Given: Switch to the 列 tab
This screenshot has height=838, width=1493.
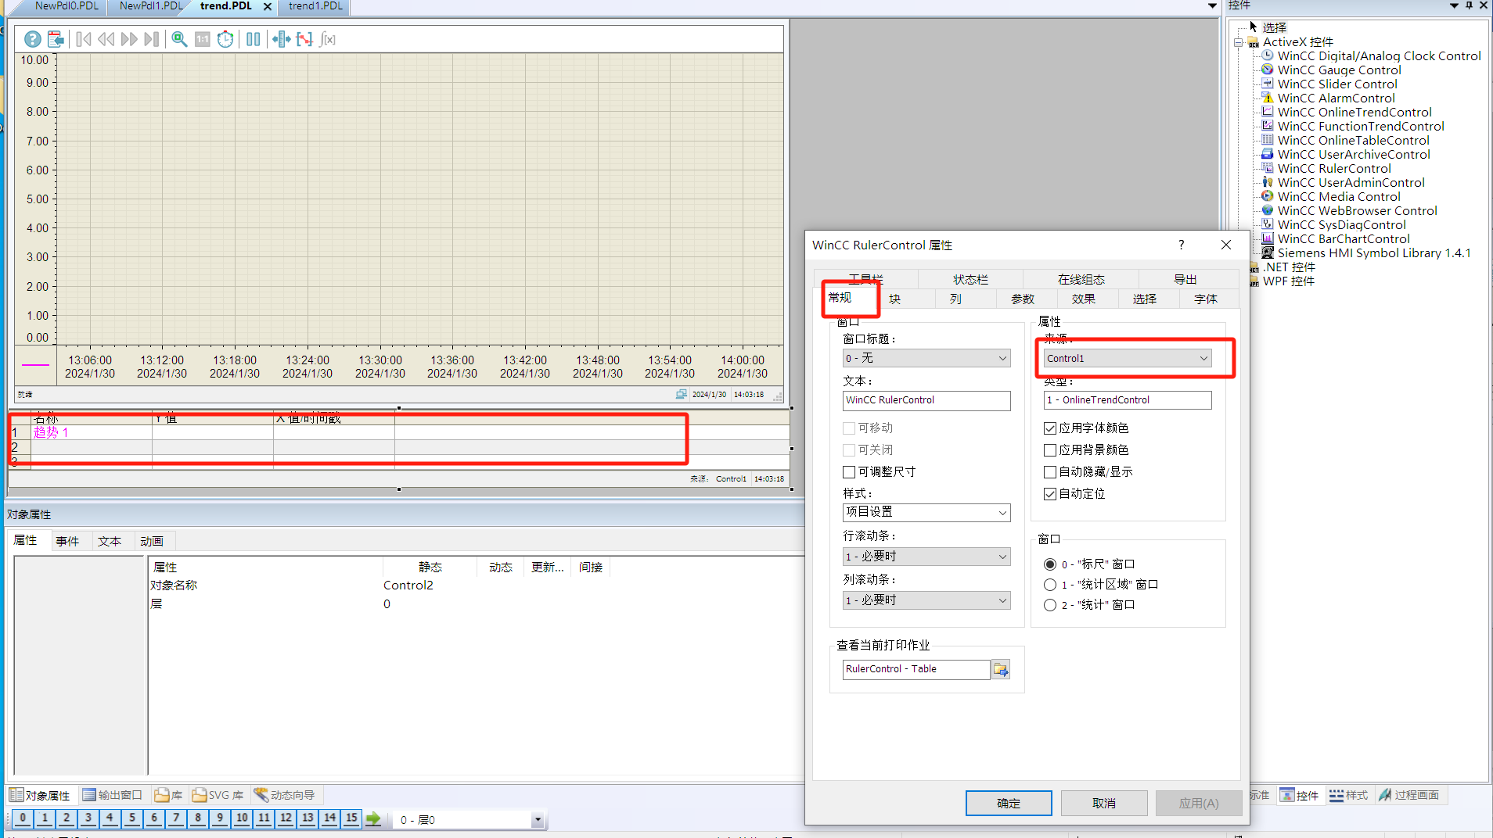Looking at the screenshot, I should coord(955,299).
